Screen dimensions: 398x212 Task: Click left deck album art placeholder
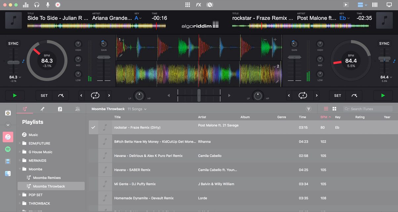tap(14, 20)
